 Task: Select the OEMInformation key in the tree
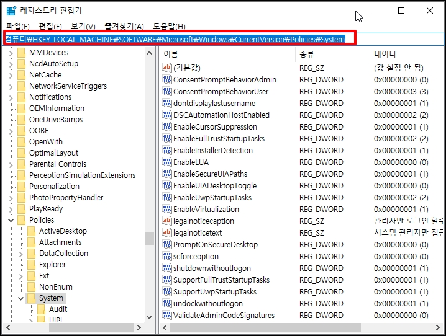57,108
